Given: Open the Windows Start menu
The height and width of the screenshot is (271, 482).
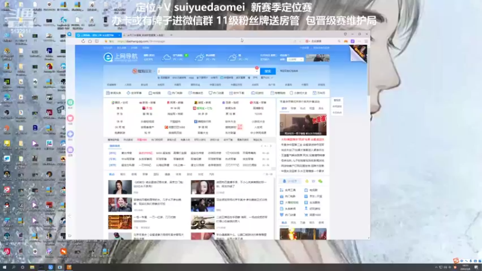Looking at the screenshot, I should (x=4, y=267).
